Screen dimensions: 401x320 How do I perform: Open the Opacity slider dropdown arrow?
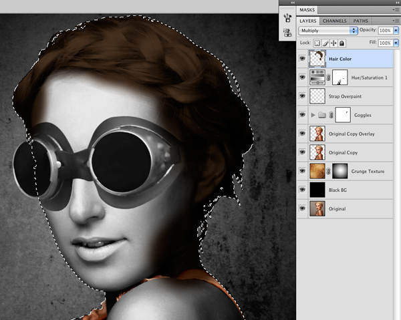click(x=396, y=31)
